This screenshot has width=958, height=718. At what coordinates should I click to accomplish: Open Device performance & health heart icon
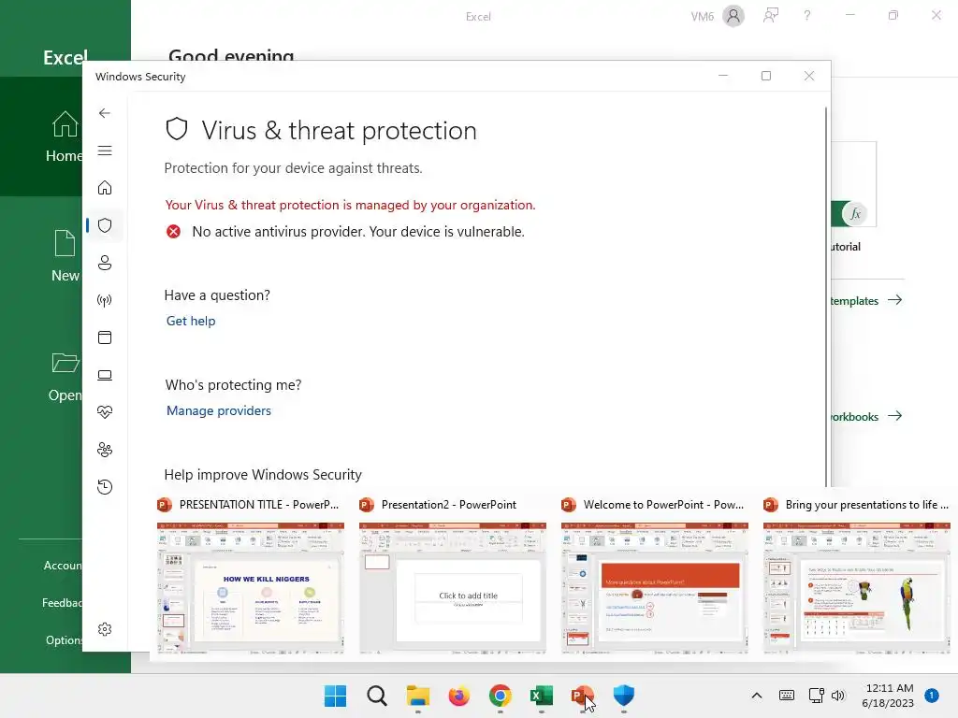[x=105, y=412]
